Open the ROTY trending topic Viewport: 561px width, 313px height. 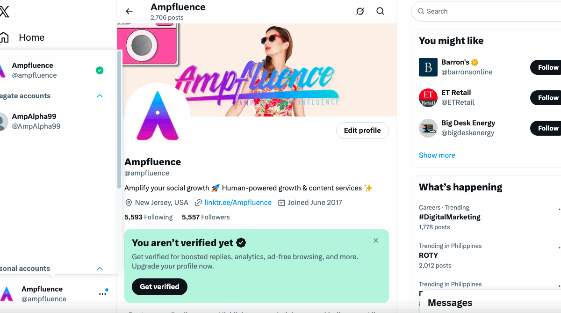pyautogui.click(x=428, y=255)
